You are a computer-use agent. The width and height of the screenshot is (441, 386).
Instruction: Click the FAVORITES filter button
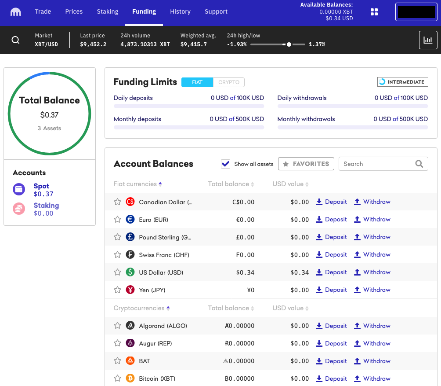coord(306,164)
